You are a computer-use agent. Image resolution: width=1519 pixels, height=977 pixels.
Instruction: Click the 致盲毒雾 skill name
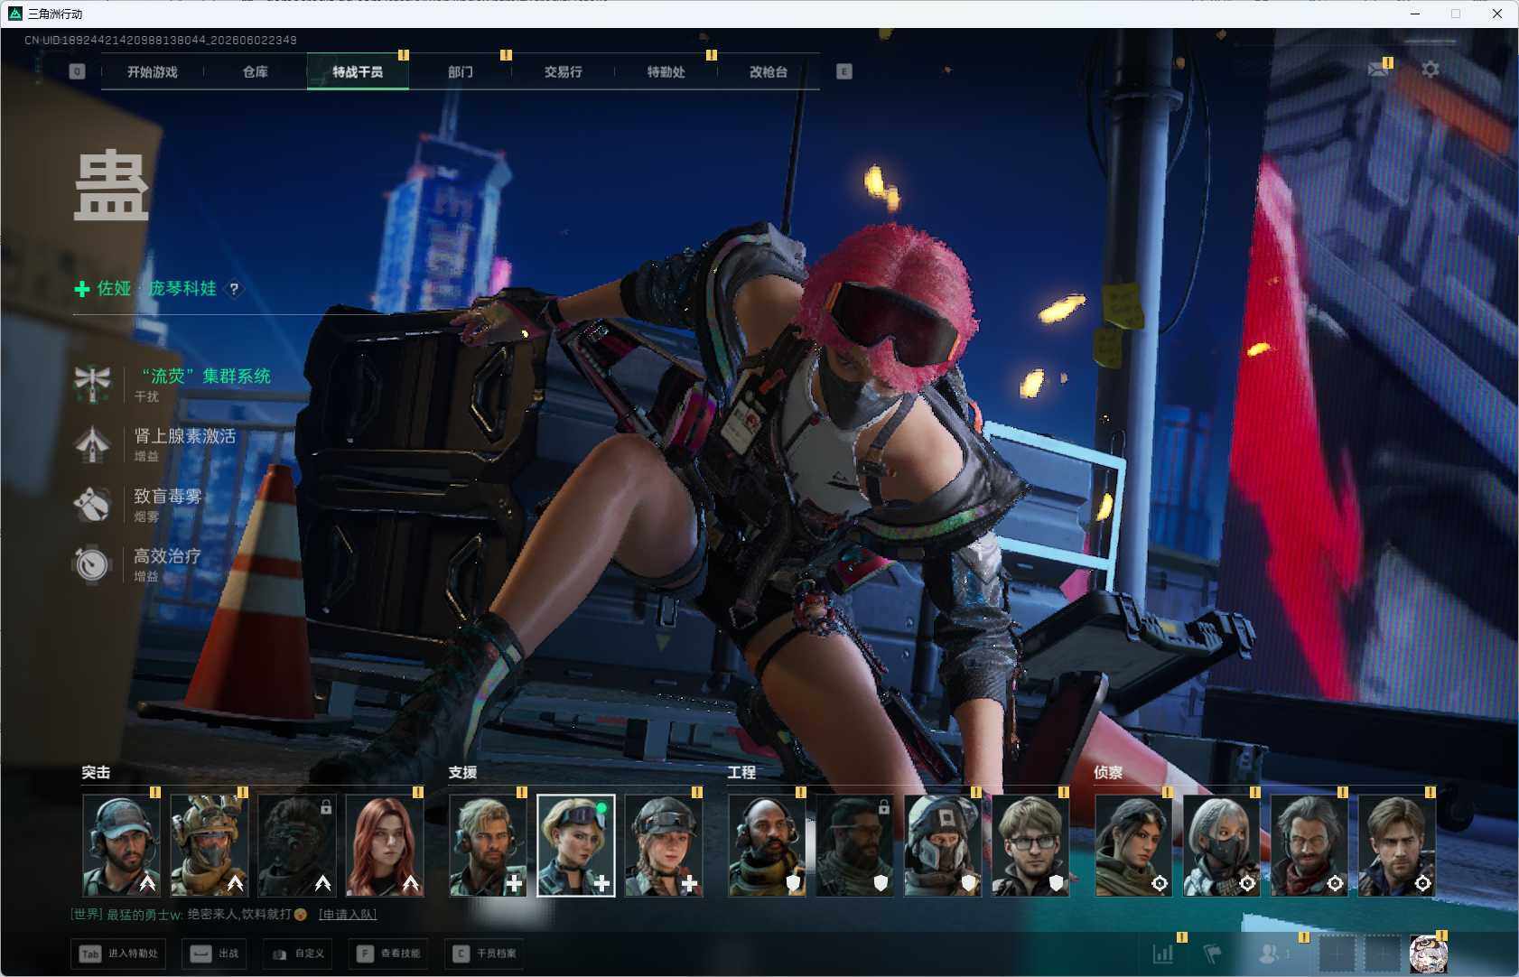coord(168,496)
